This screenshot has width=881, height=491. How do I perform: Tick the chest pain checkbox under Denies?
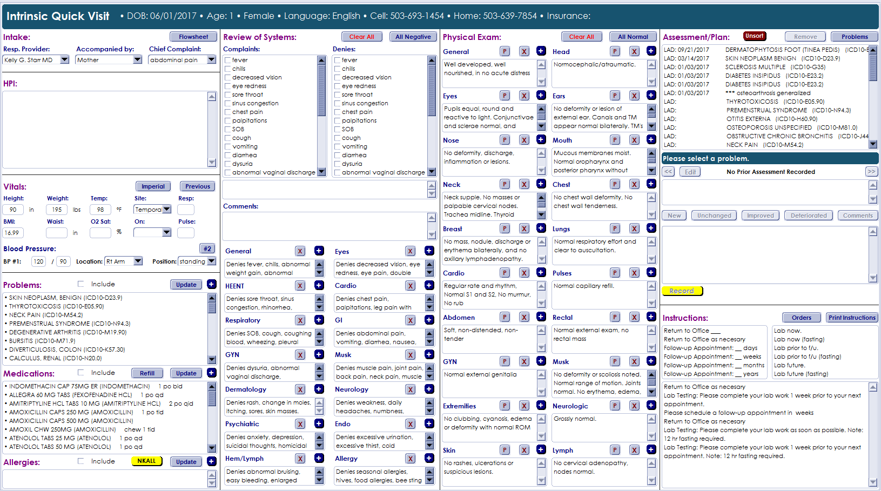tap(338, 112)
